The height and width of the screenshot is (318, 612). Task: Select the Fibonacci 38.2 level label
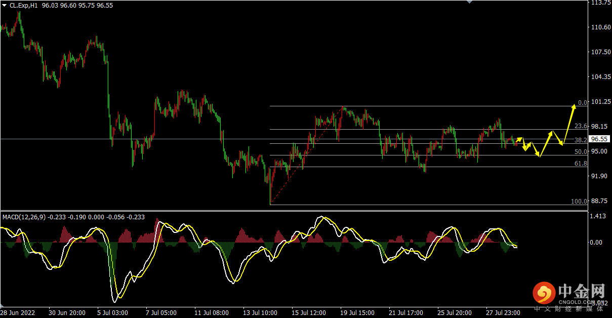pyautogui.click(x=581, y=140)
